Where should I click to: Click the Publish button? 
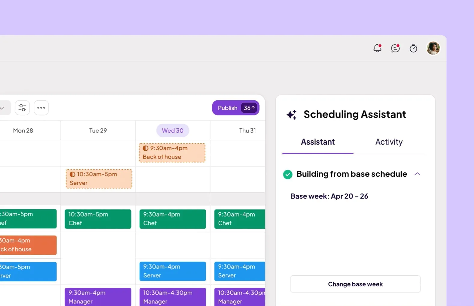[236, 108]
